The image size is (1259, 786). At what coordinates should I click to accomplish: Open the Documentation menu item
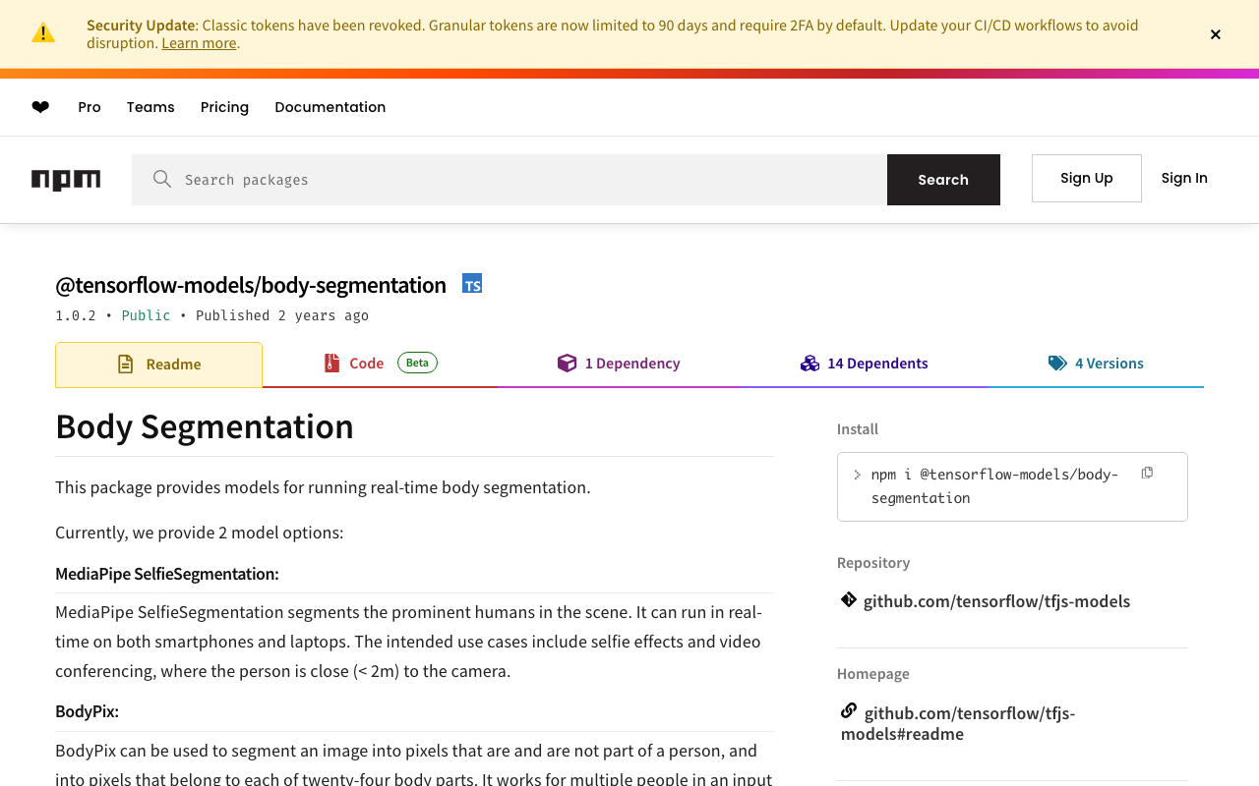tap(330, 107)
